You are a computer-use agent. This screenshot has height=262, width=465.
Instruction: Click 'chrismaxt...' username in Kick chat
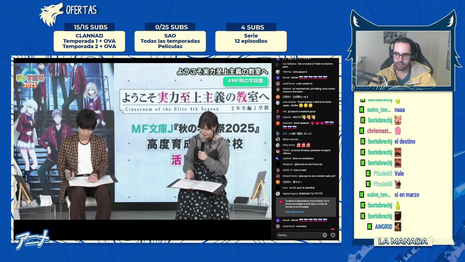[x=379, y=131]
